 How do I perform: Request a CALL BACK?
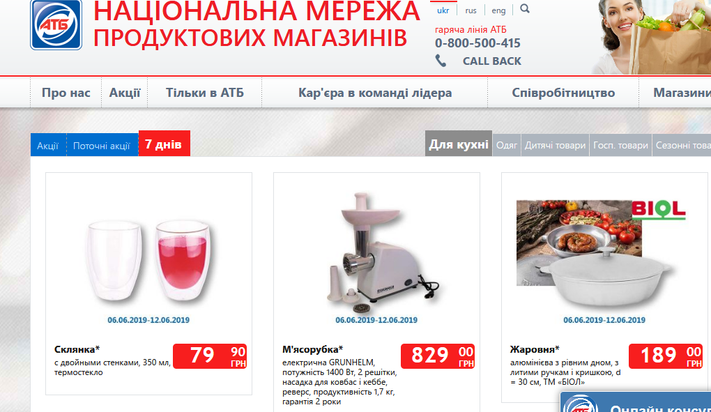pos(491,61)
